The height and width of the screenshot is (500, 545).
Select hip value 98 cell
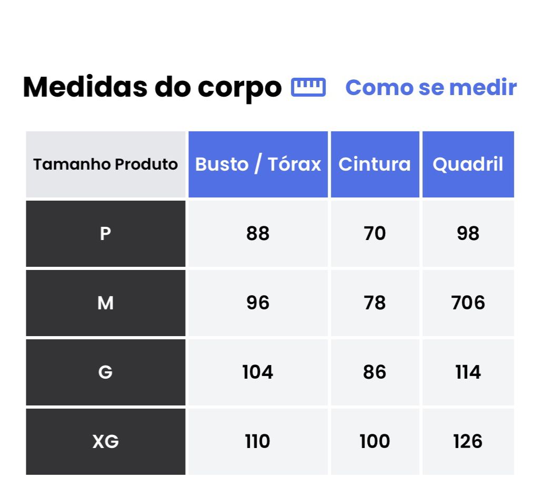click(468, 233)
